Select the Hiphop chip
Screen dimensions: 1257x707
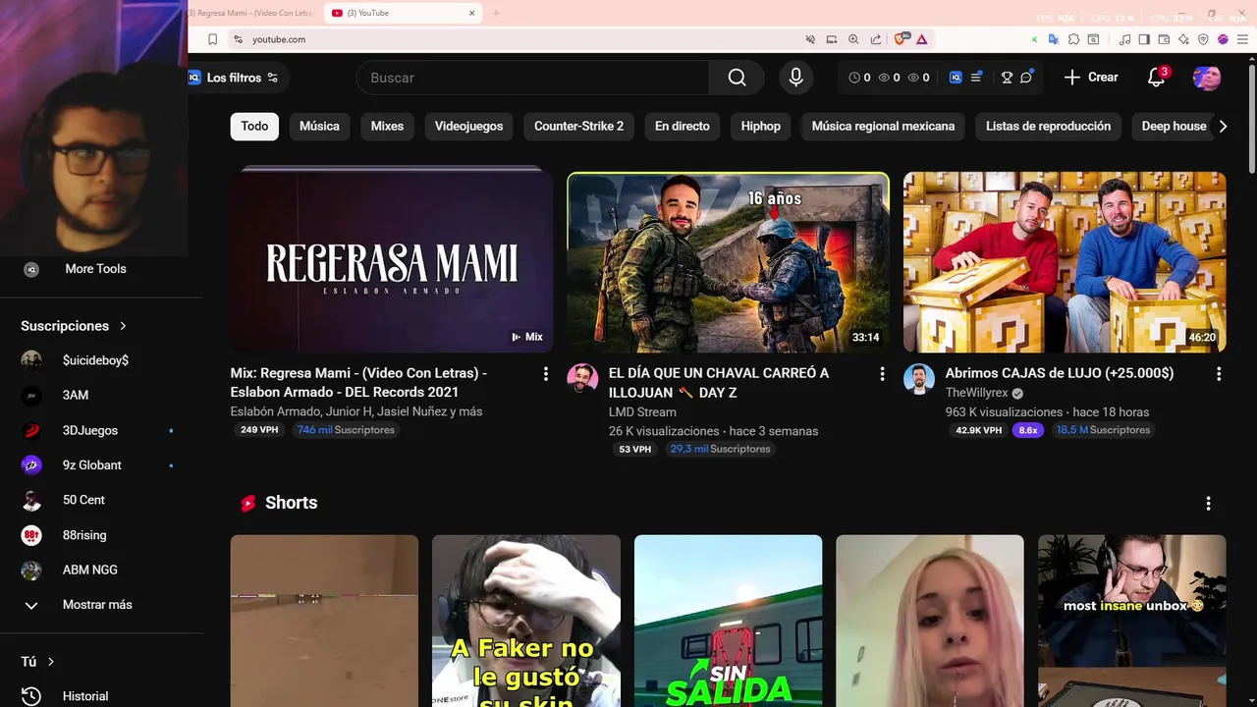[760, 126]
